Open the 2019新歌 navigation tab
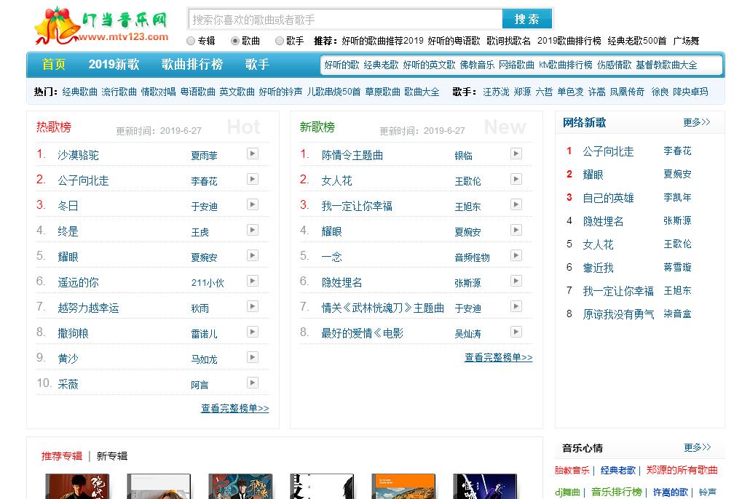Viewport: 750px width, 499px height. pyautogui.click(x=114, y=64)
